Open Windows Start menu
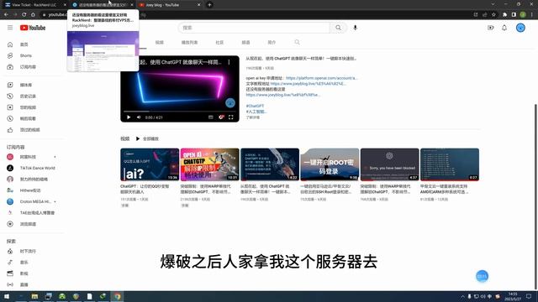Image resolution: width=538 pixels, height=302 pixels. click(7, 296)
